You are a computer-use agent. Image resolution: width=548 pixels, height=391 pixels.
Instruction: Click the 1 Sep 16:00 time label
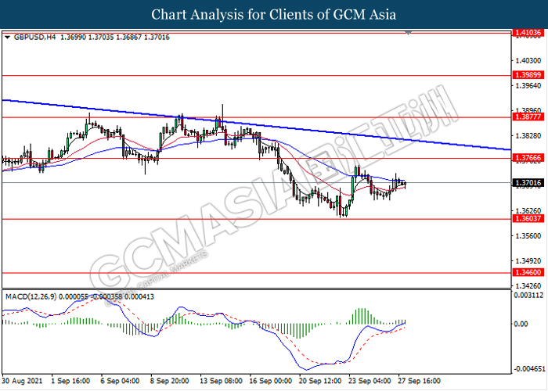(70, 381)
